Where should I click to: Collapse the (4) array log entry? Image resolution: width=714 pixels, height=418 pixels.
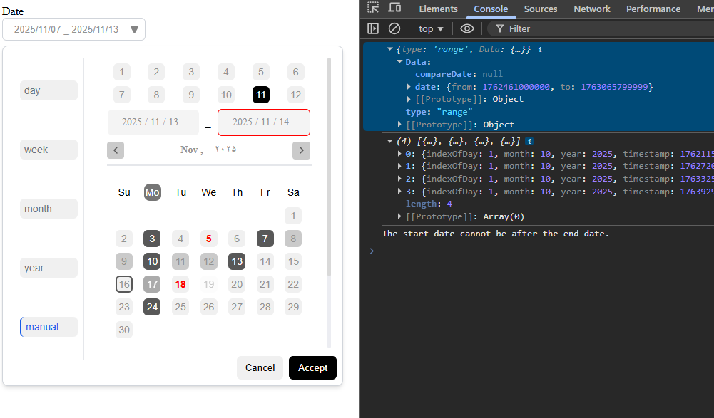point(389,141)
